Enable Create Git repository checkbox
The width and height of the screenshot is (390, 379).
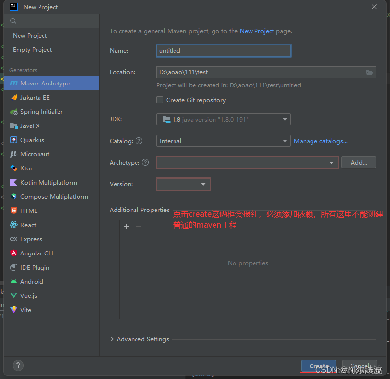[160, 100]
